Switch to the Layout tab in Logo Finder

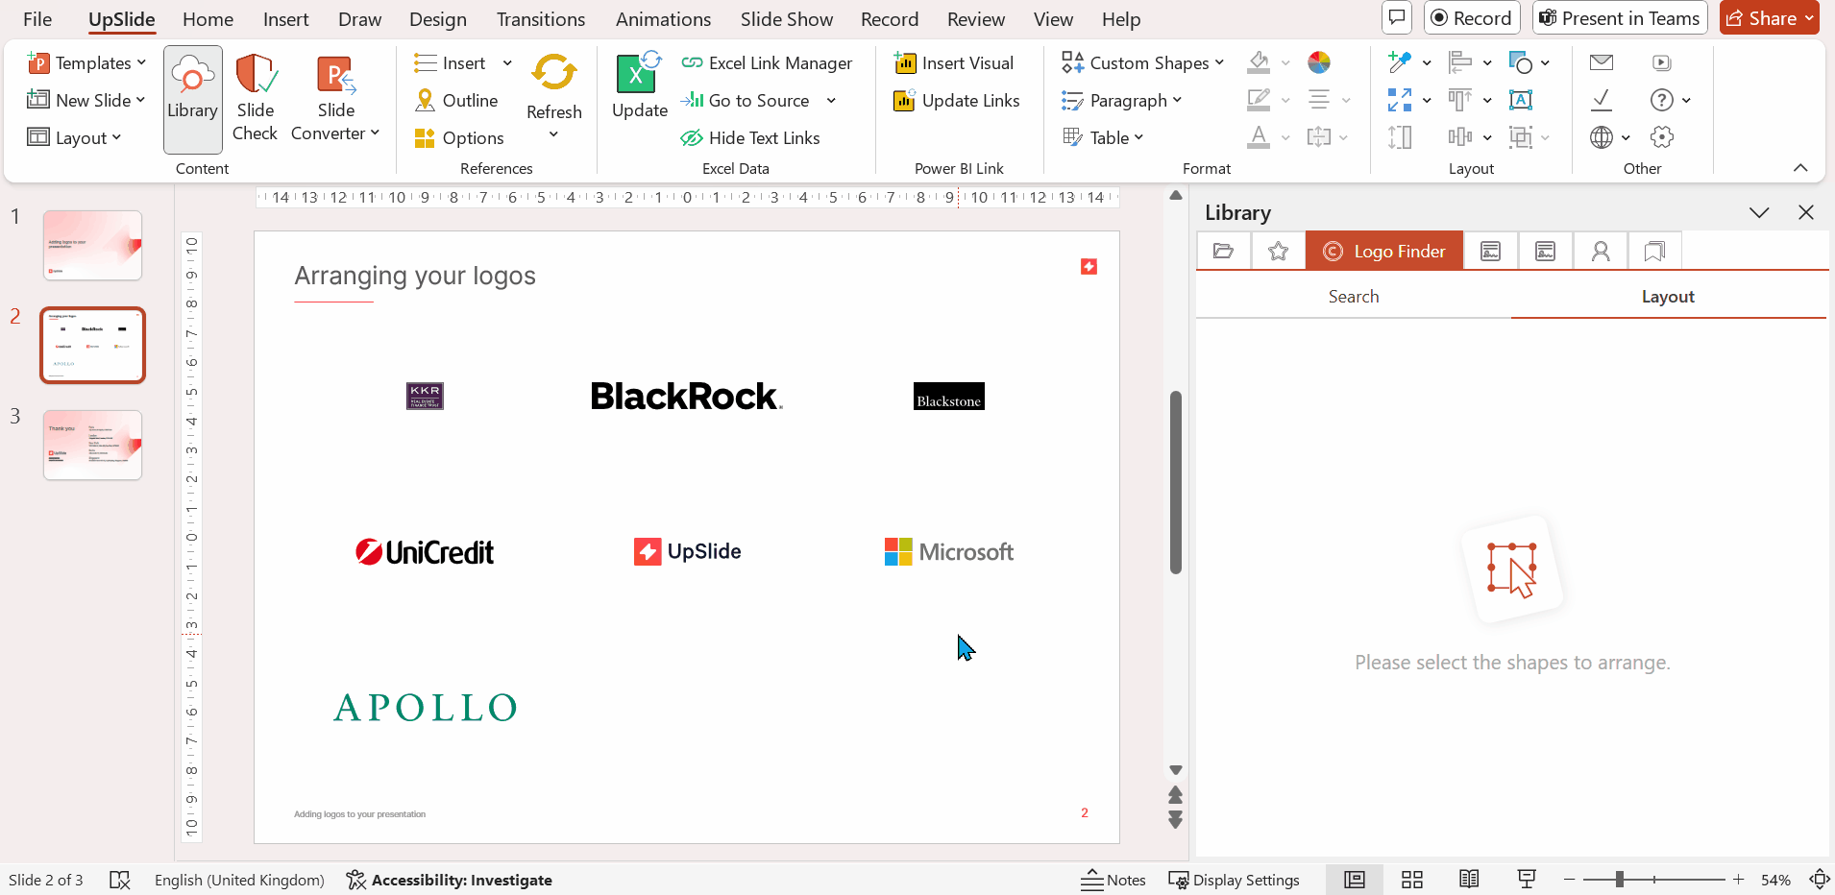tap(1668, 297)
